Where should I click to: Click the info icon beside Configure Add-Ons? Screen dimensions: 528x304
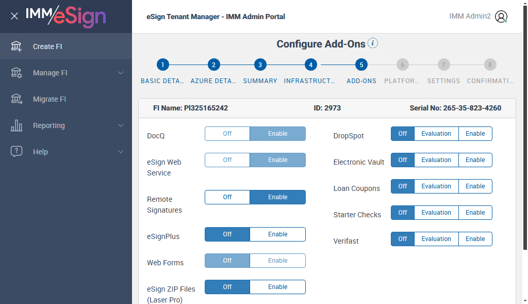(x=373, y=43)
